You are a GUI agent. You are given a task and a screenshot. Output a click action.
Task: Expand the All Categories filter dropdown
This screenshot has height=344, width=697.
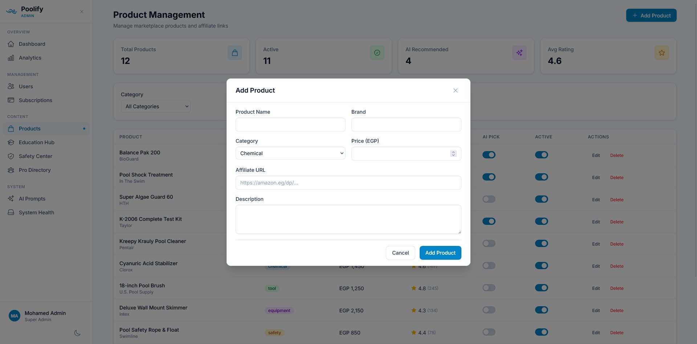click(155, 106)
